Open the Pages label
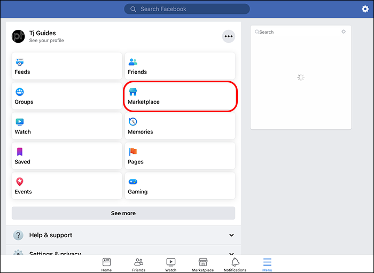Viewport: 374px width, 273px height. click(x=136, y=162)
